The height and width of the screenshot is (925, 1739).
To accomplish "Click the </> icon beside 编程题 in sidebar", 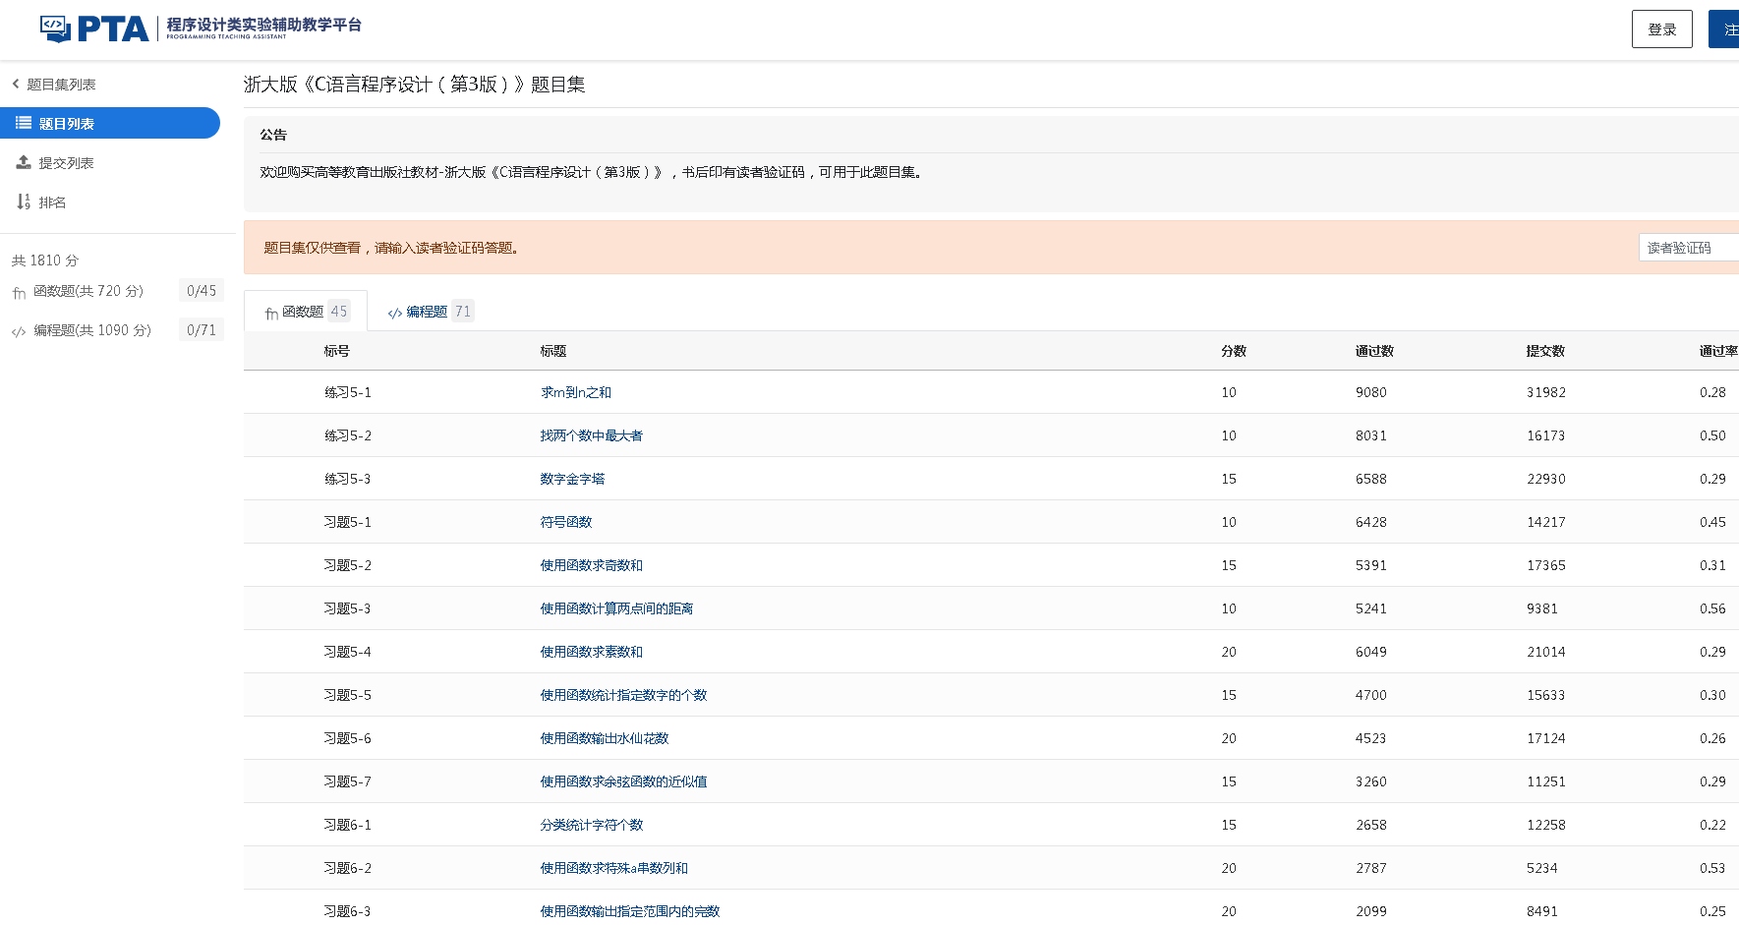I will 18,331.
